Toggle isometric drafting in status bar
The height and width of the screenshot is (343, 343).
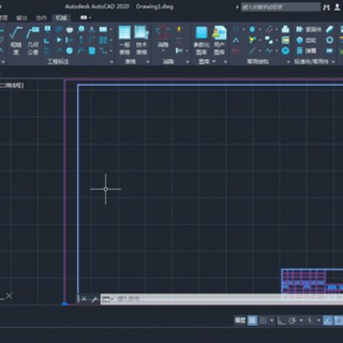point(310,320)
